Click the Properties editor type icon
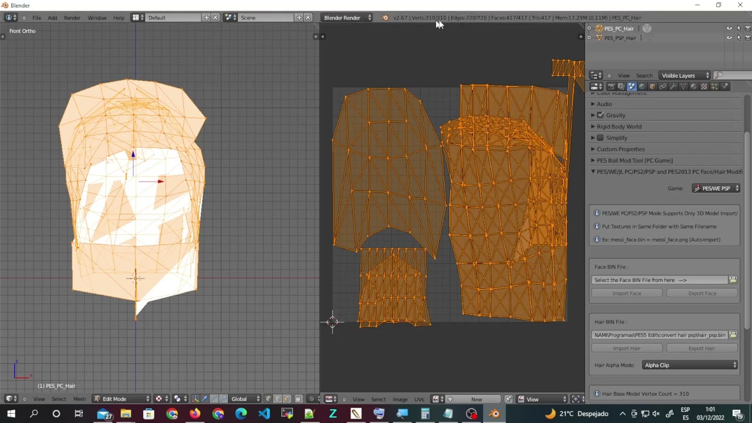 pyautogui.click(x=596, y=86)
